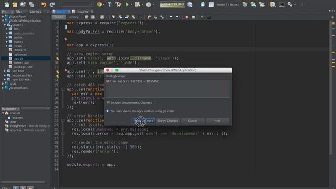This screenshot has height=189, width=336.
Task: Click the Profile Project icon
Action: [149, 4]
